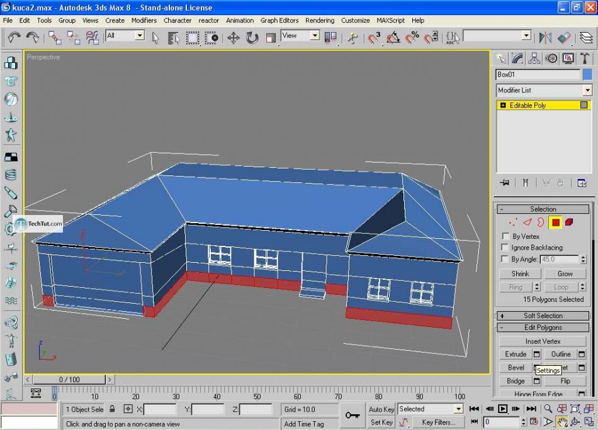Open the Animation menu

(x=239, y=21)
